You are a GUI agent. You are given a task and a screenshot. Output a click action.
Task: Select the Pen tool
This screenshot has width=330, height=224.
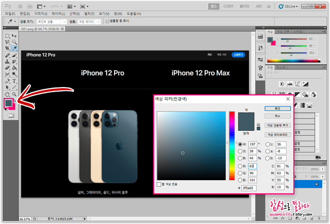[7, 81]
